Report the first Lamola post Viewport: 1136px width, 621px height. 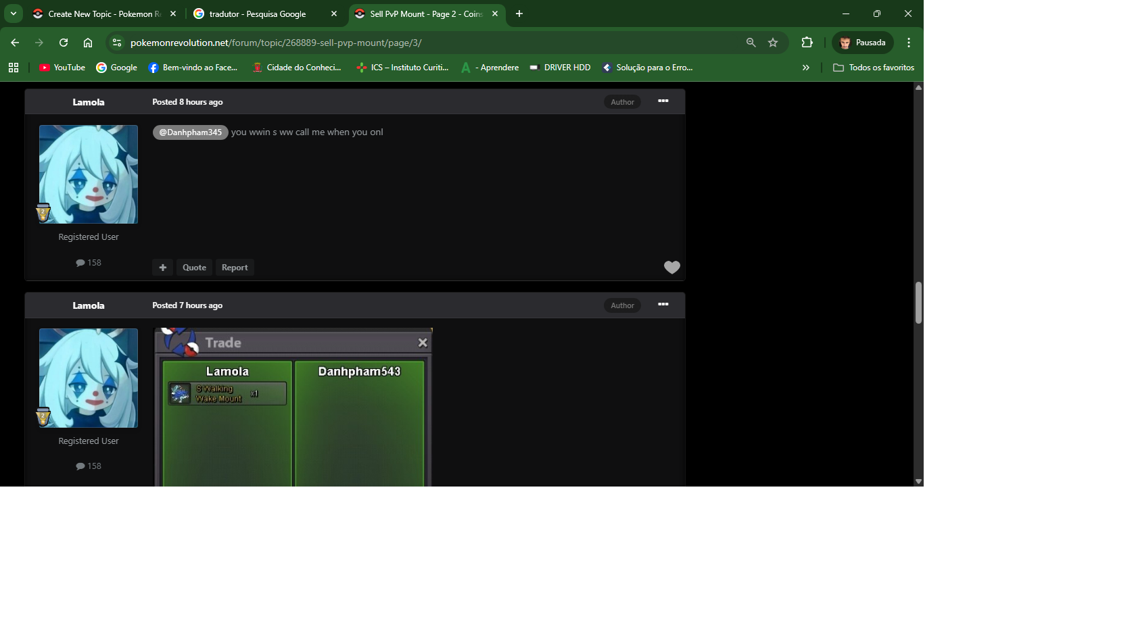pyautogui.click(x=235, y=268)
